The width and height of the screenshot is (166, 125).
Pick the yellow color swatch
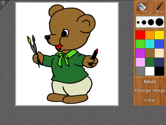(159, 35)
